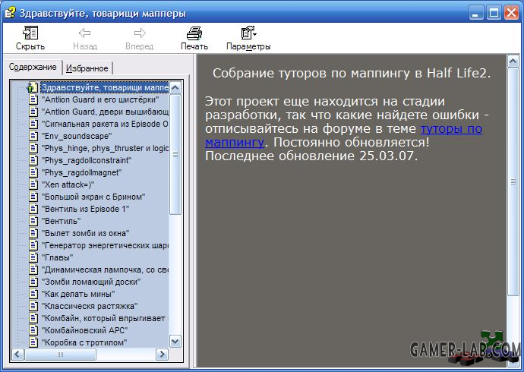Open topic "Как делать мины"
This screenshot has width=524, height=372.
pyautogui.click(x=78, y=294)
